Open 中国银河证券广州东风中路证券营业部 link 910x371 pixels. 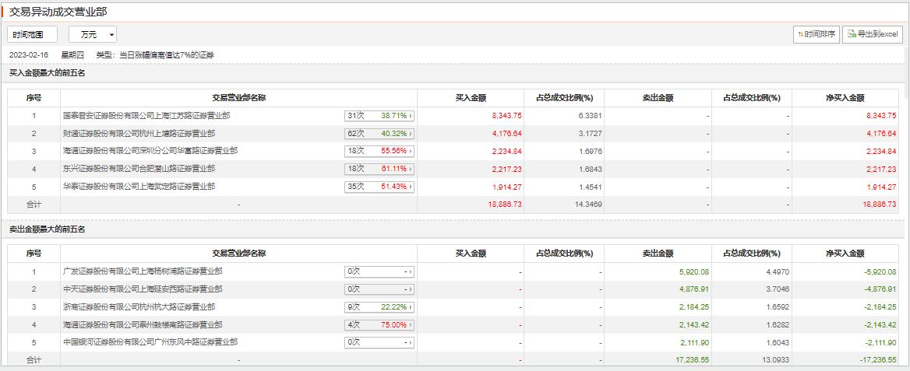tap(150, 342)
